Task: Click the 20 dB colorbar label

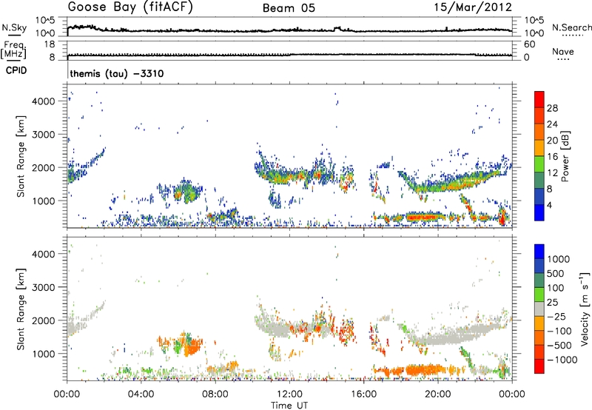Action: click(552, 141)
